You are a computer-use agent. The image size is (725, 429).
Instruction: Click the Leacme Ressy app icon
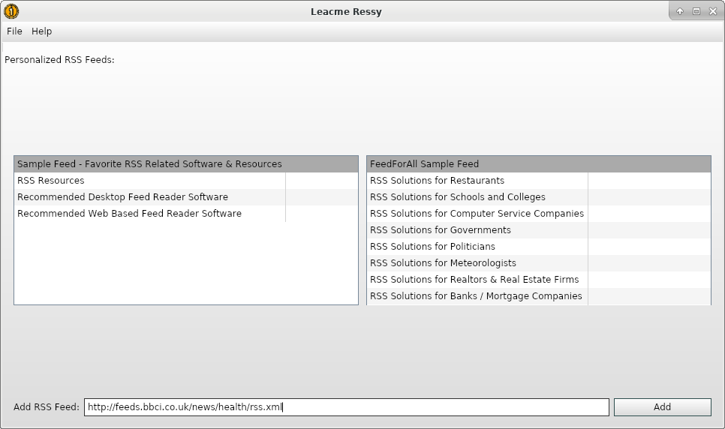pyautogui.click(x=11, y=11)
